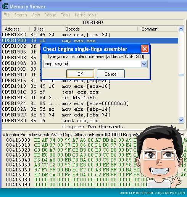
Task: Select row address 0D5B1902
Action: click(x=14, y=46)
